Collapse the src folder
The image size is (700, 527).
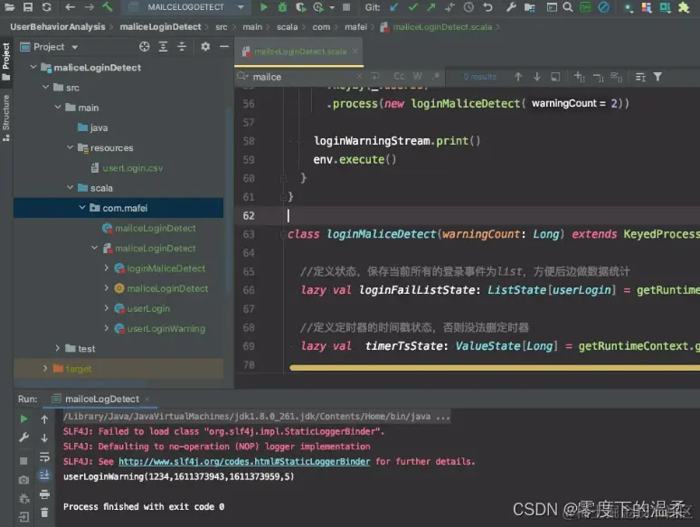[x=45, y=87]
